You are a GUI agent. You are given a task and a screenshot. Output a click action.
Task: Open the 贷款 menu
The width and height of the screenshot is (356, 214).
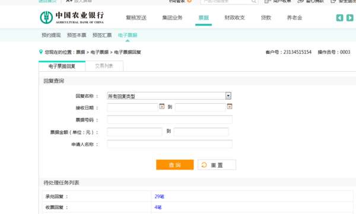pos(266,18)
